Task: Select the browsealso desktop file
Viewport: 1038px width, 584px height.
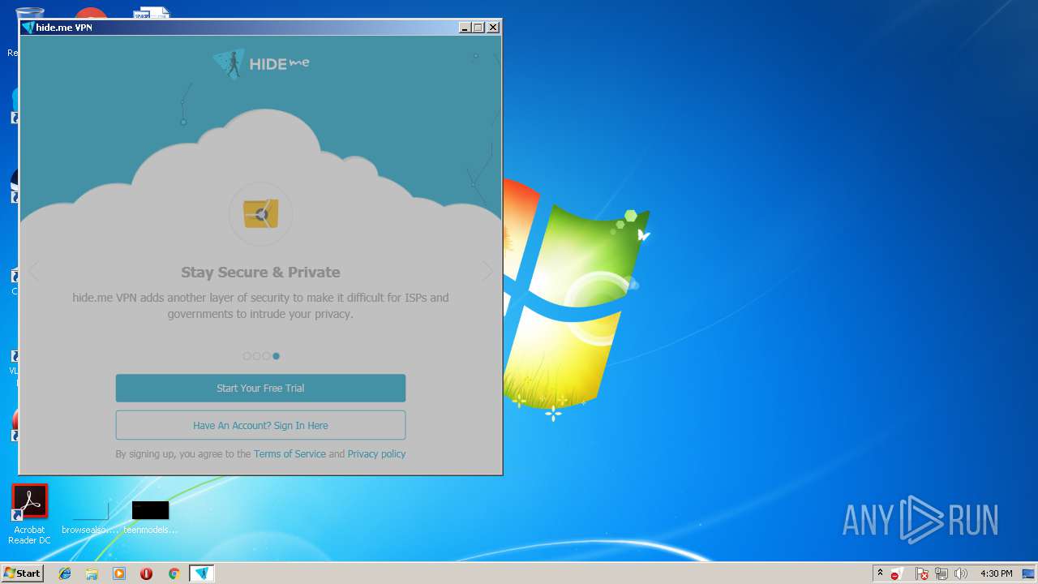Action: [x=90, y=518]
